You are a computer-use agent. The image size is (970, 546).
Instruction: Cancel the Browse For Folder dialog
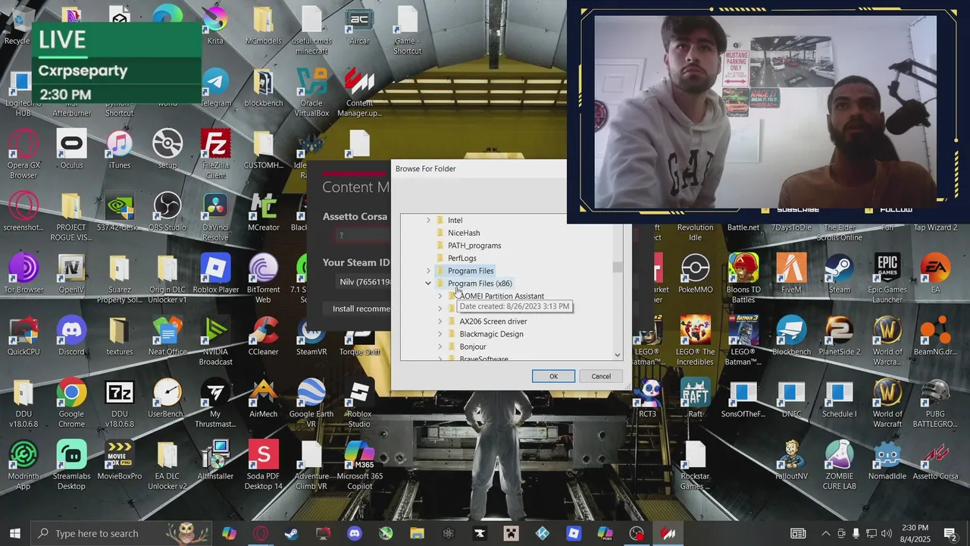(601, 376)
